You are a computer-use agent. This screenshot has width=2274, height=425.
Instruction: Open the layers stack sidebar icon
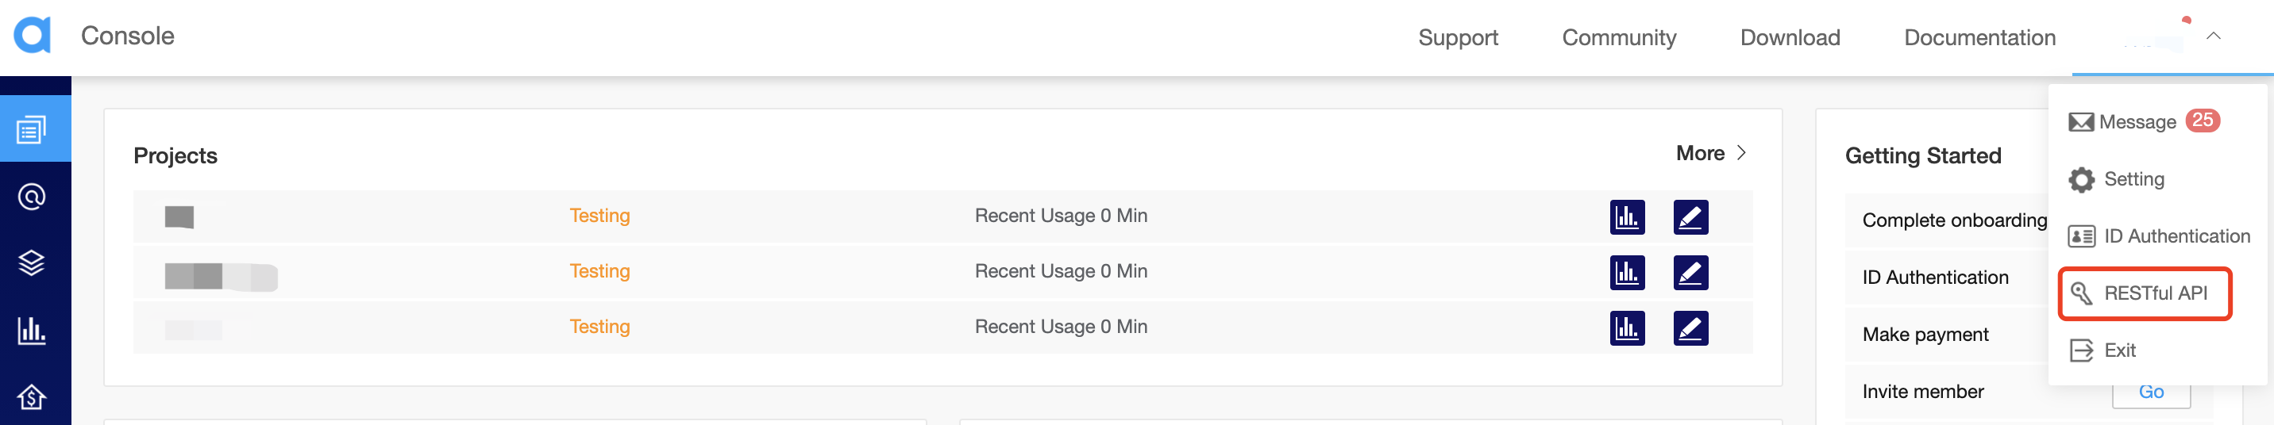pyautogui.click(x=32, y=262)
